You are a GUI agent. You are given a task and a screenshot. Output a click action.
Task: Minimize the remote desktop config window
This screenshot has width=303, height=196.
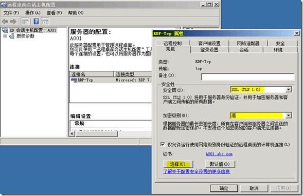(x=203, y=4)
